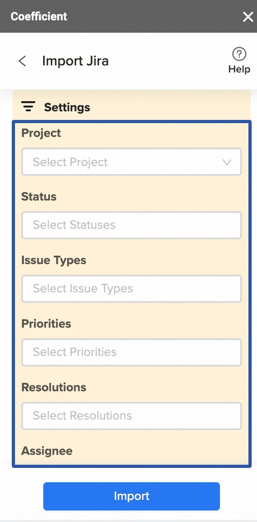
Task: Click the Project field label
Action: pyautogui.click(x=41, y=133)
